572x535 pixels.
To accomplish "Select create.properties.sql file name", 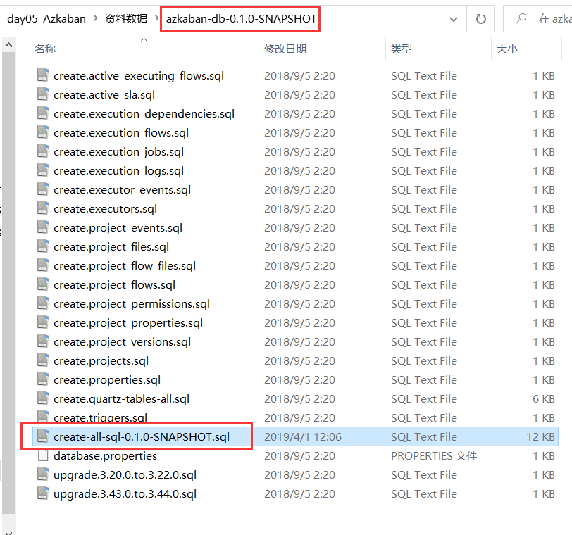I will [107, 379].
